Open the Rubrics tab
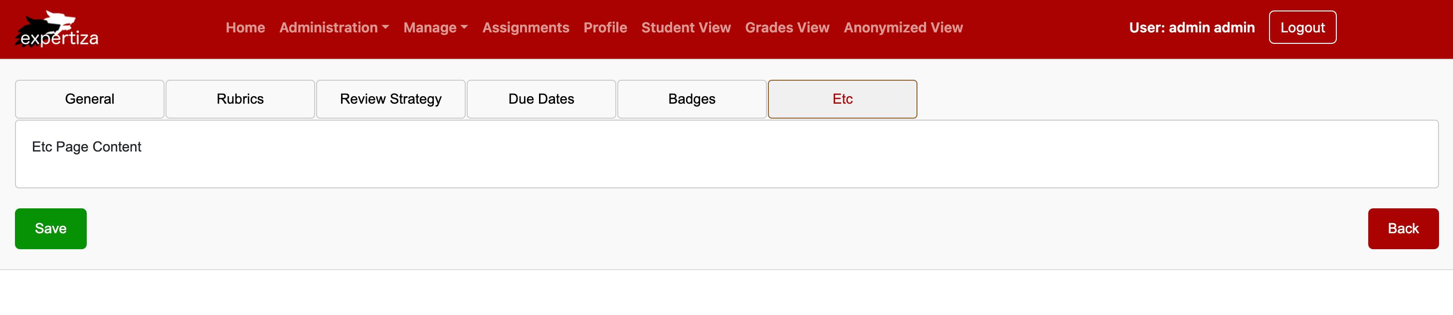 click(x=240, y=99)
